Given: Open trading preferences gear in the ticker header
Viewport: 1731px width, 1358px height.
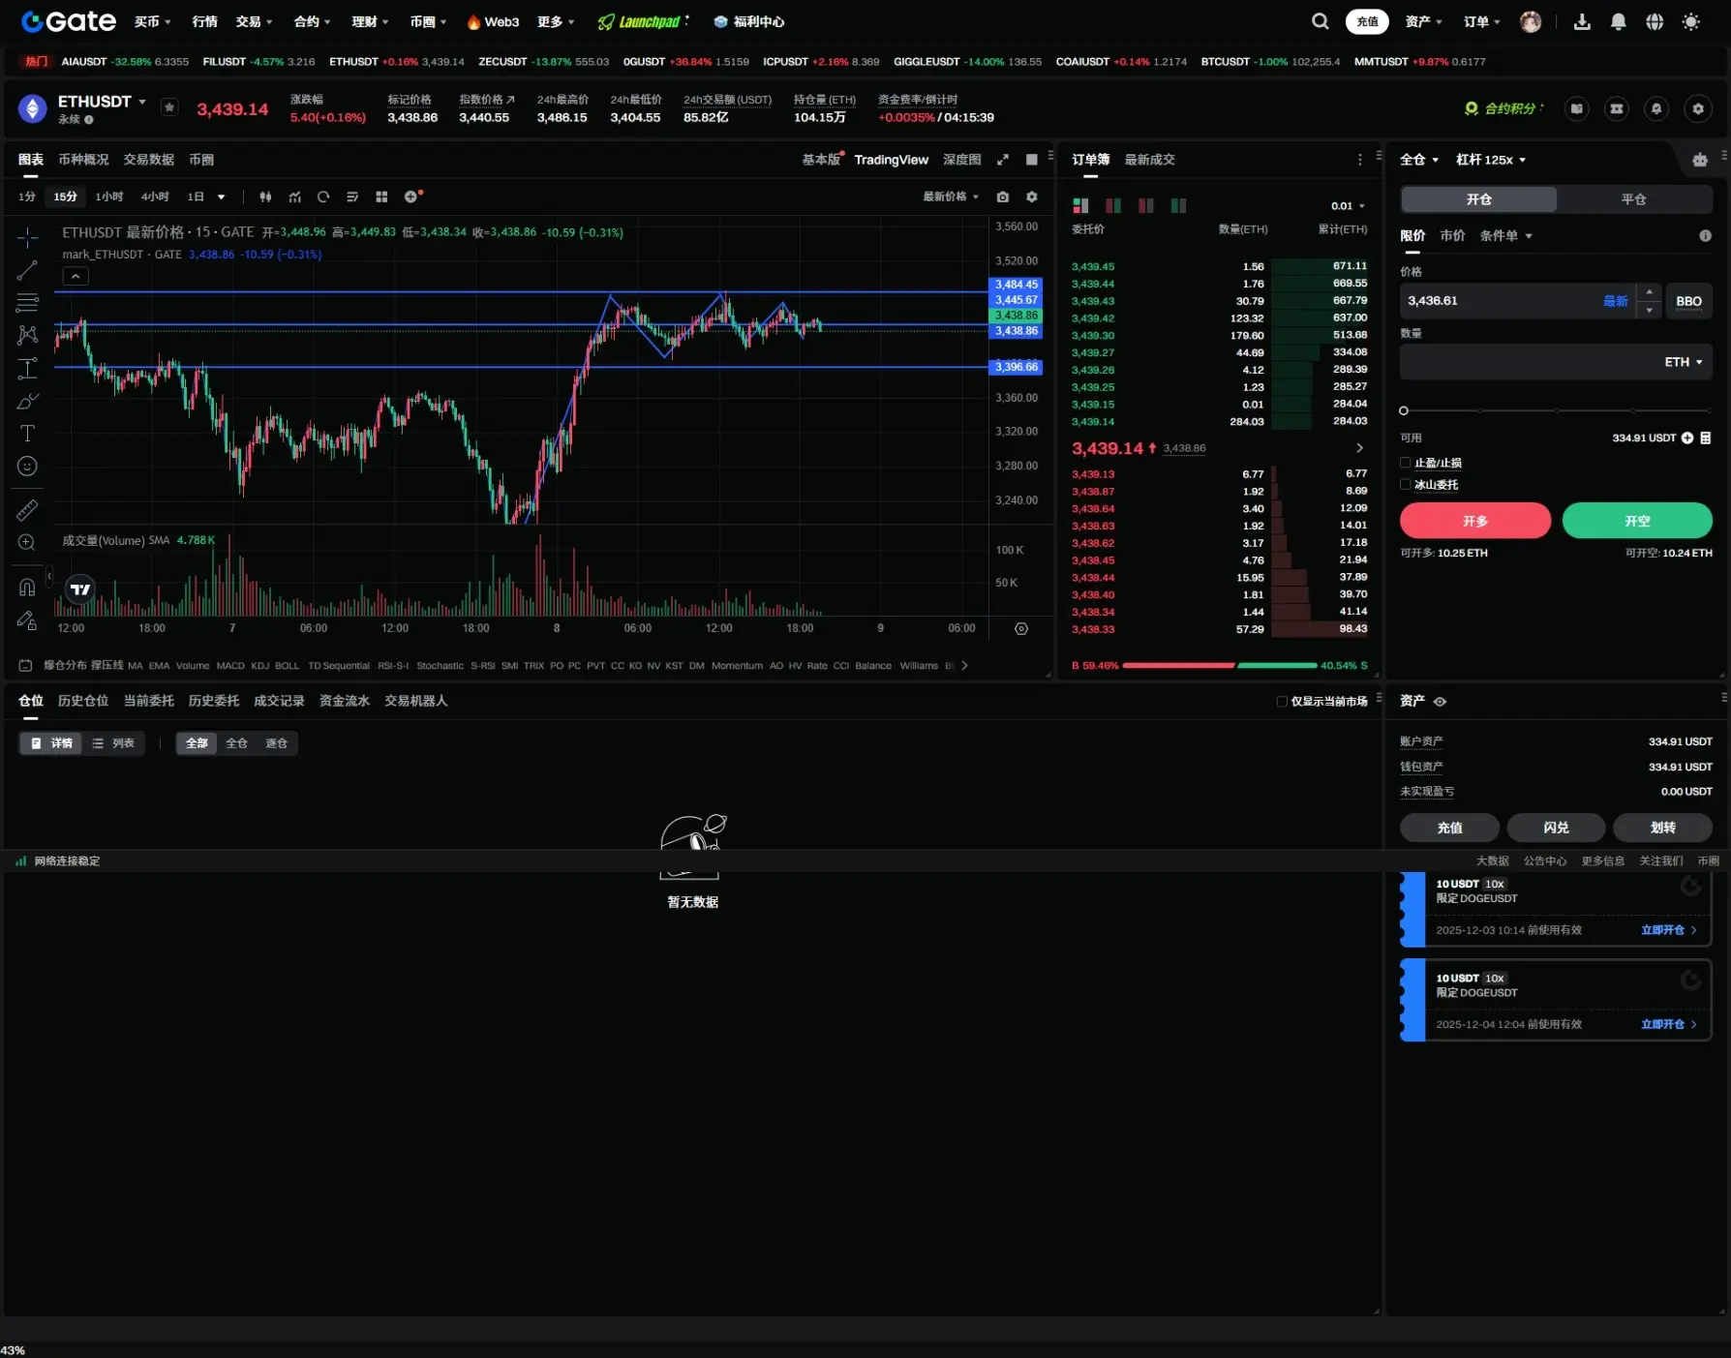Looking at the screenshot, I should [x=1698, y=108].
